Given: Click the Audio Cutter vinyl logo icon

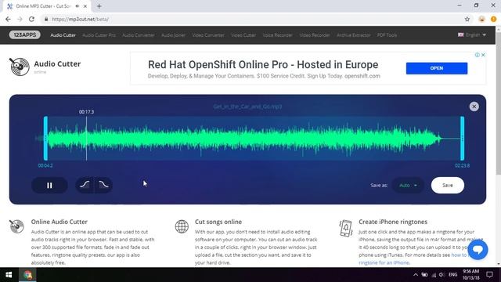Looking at the screenshot, I should 19,67.
